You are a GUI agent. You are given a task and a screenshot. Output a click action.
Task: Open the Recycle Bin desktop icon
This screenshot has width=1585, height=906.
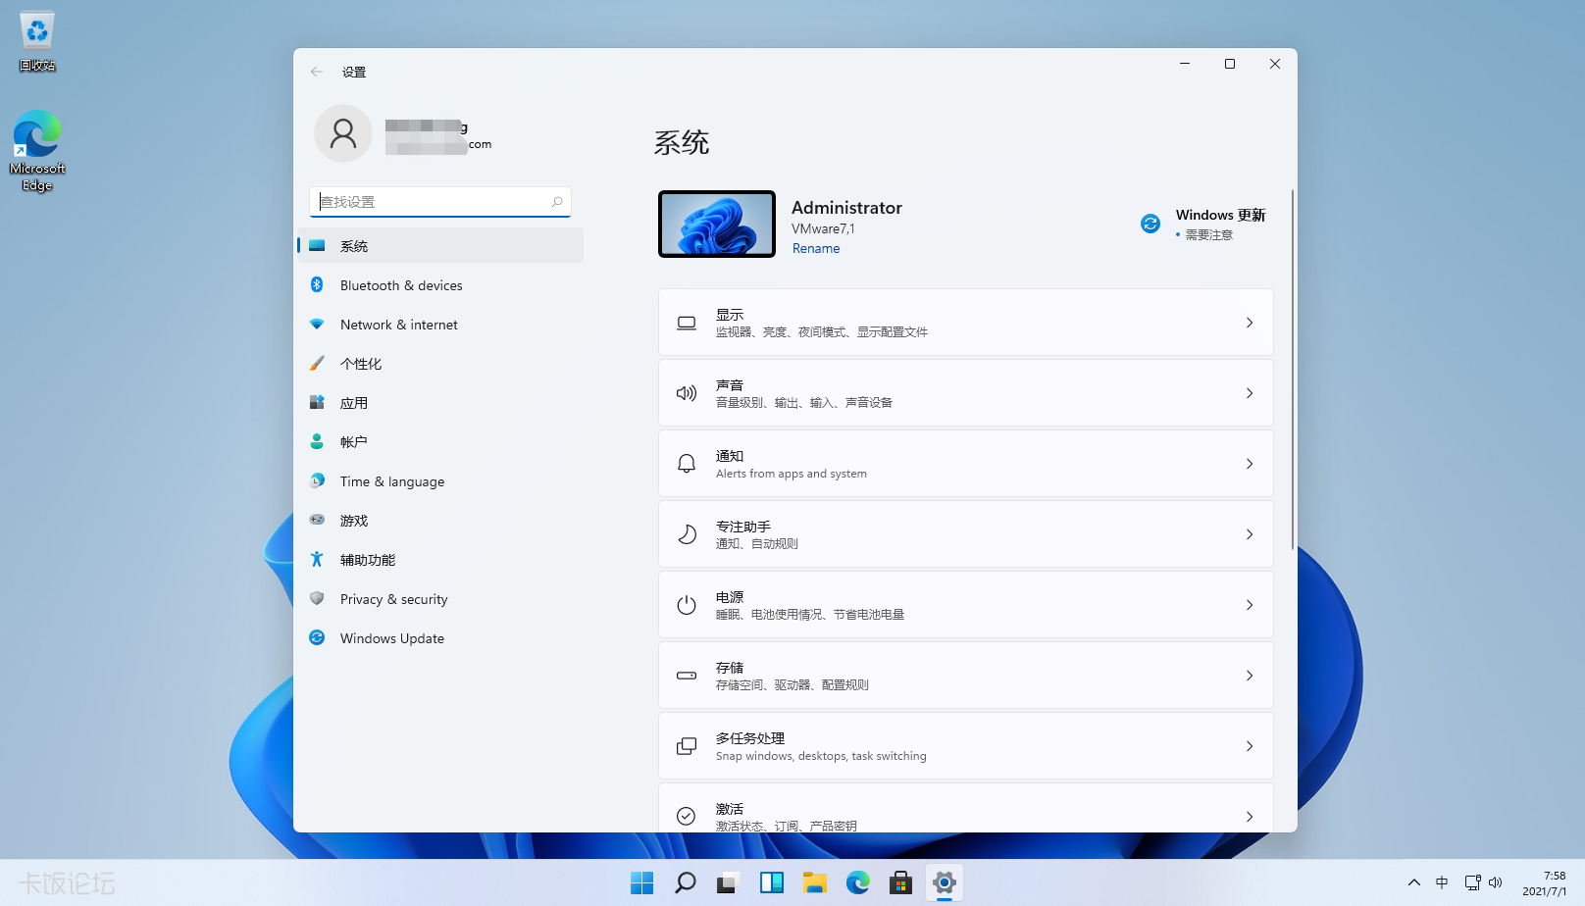pos(37,41)
